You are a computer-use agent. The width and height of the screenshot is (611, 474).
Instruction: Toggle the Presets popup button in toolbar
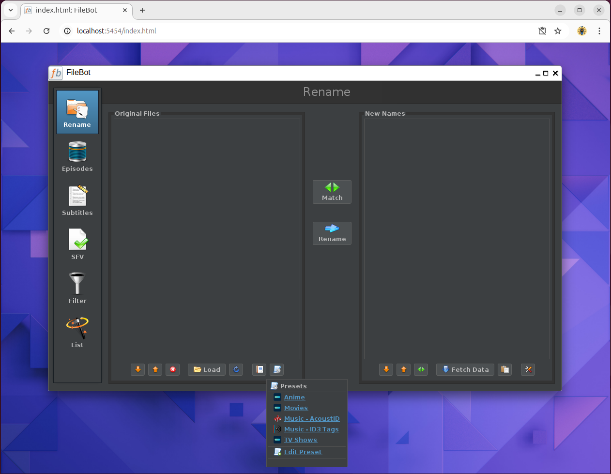click(x=277, y=369)
